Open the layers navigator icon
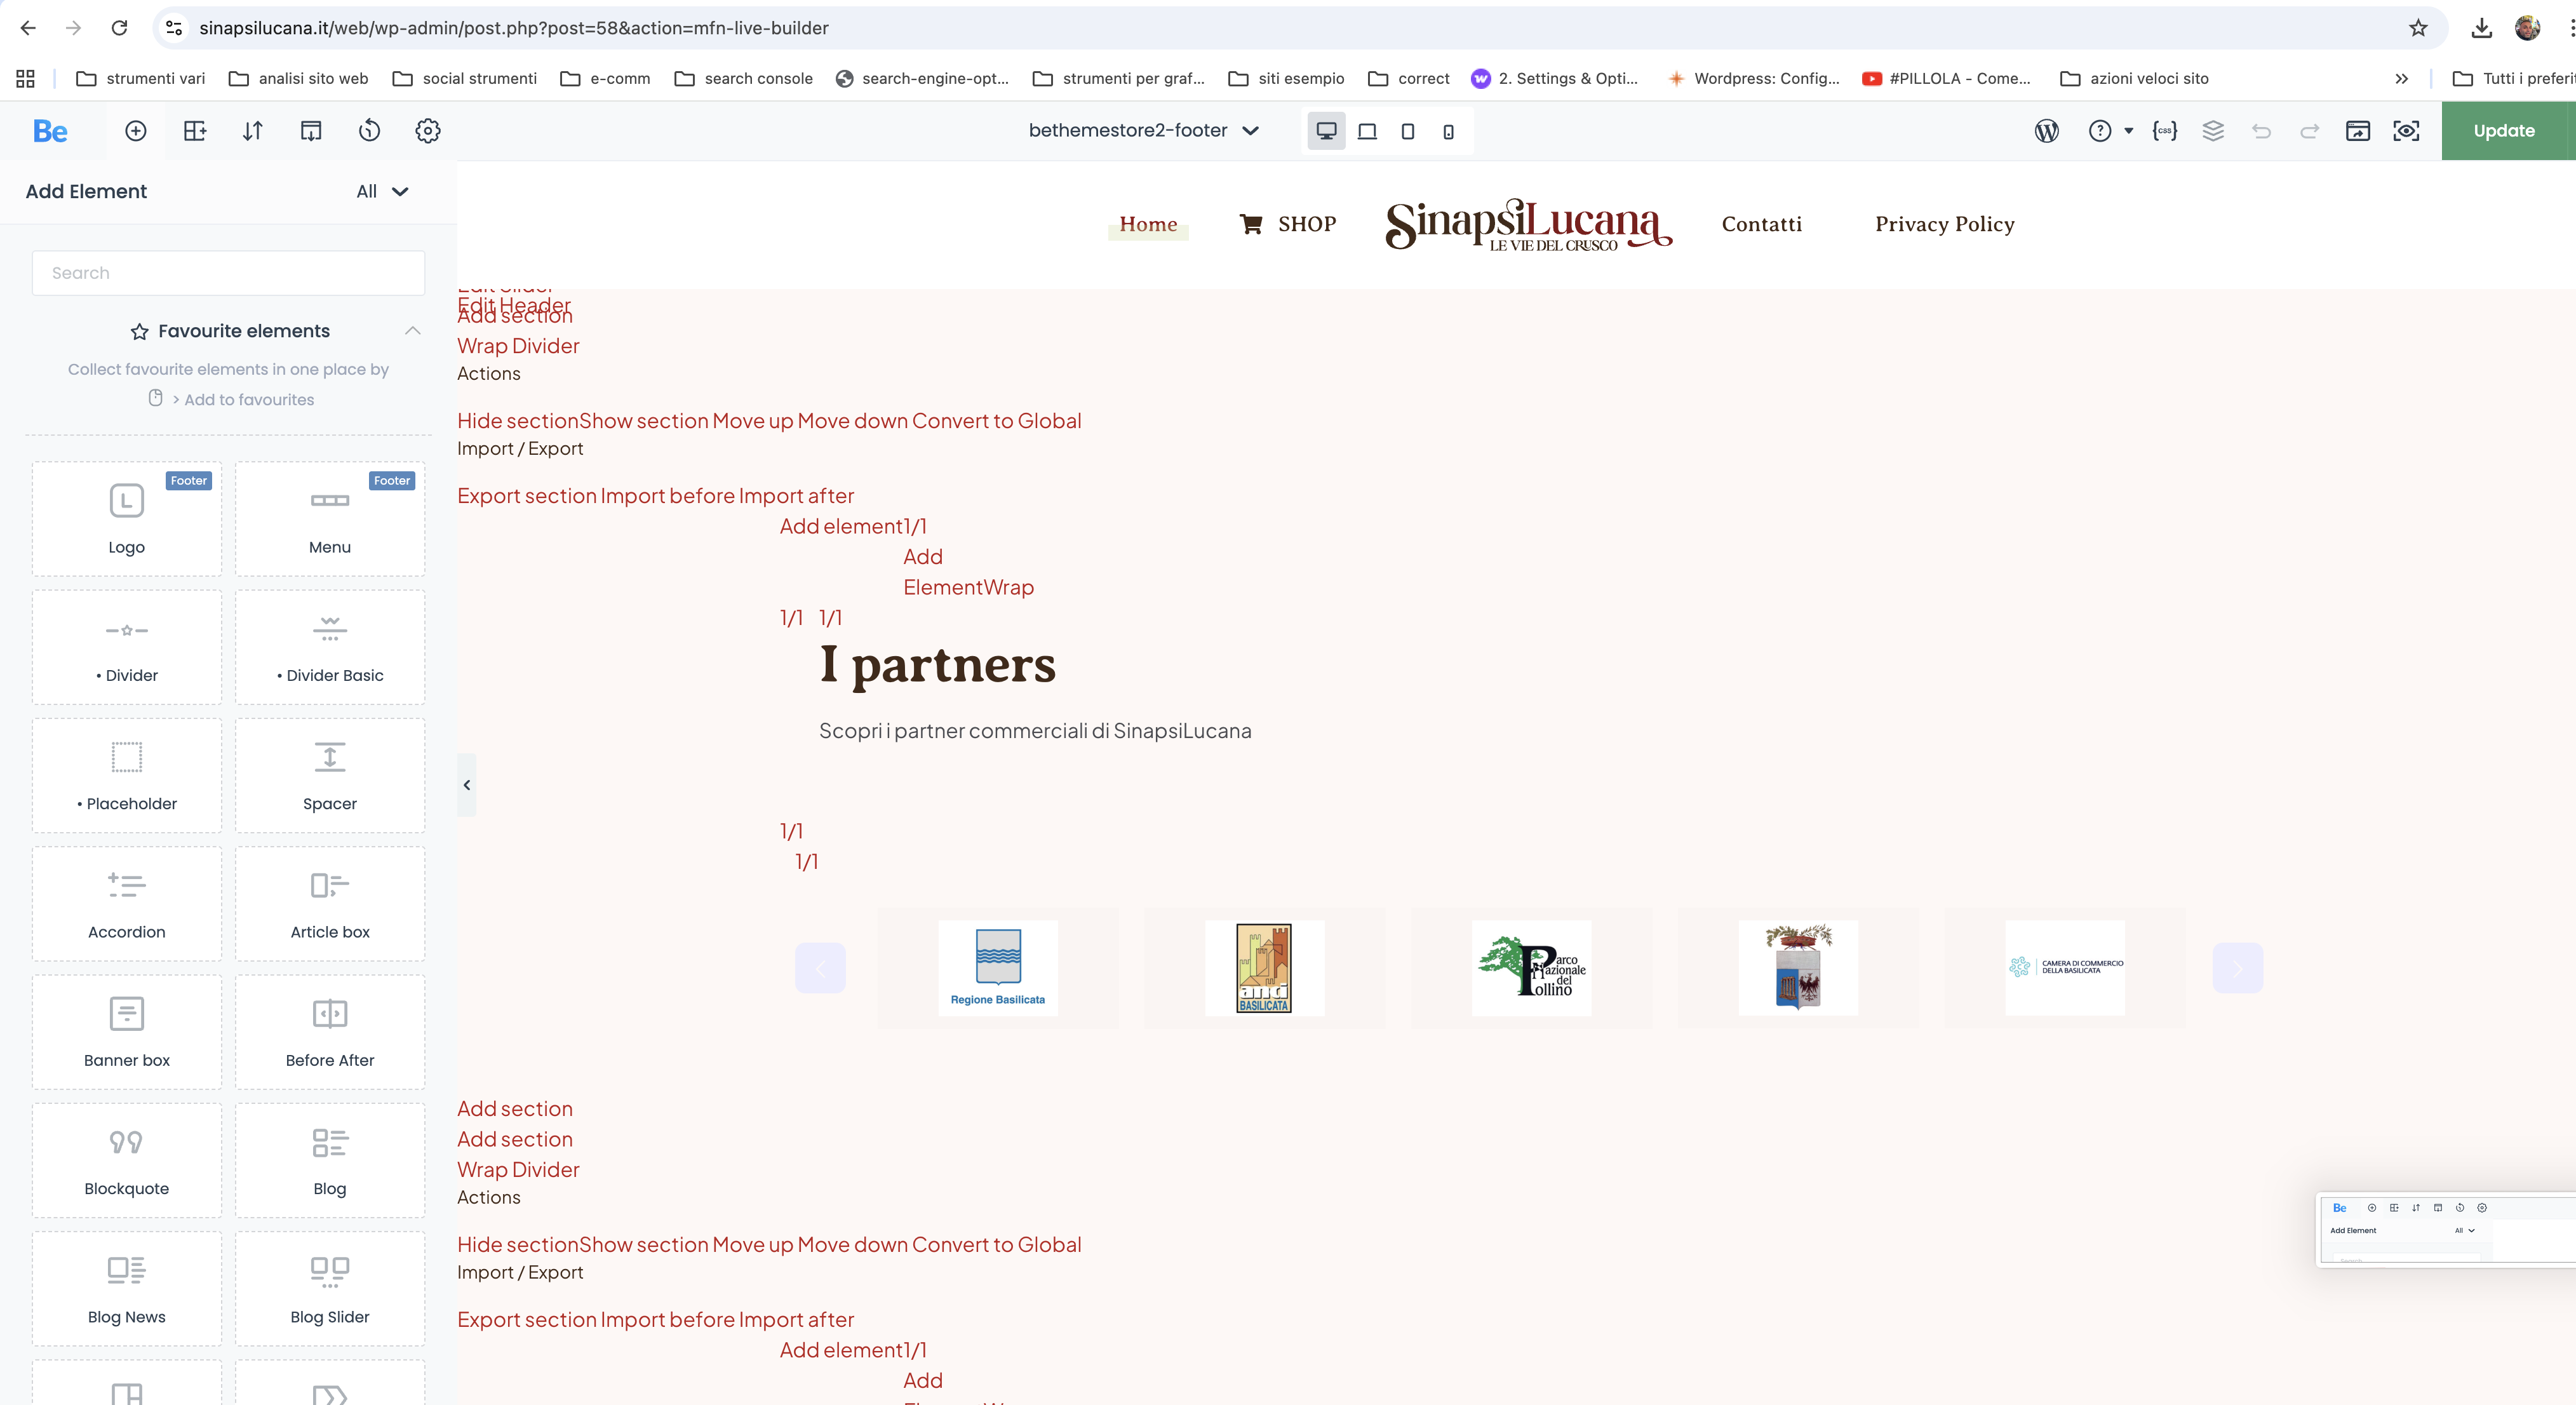 2213,131
